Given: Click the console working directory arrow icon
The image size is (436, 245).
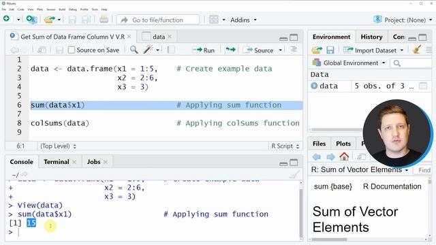Looking at the screenshot, I should (x=25, y=174).
